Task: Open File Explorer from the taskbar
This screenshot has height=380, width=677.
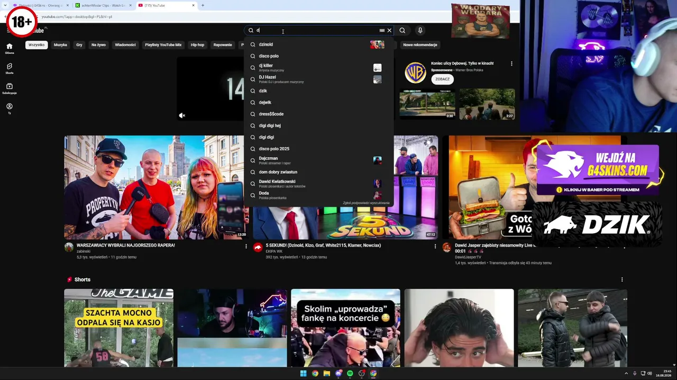Action: (327, 373)
